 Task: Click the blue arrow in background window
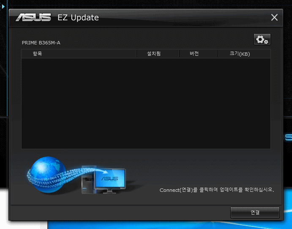tap(3, 6)
